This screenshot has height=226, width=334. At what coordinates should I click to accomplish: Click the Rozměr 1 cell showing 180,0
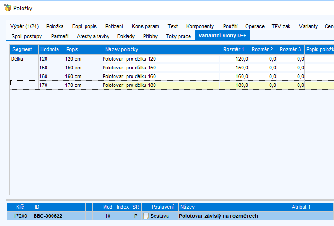(x=234, y=85)
